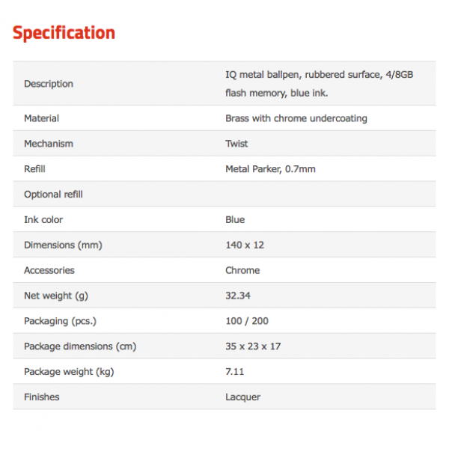Click the Ink color label
Viewport: 449px width, 449px height.
coord(43,219)
